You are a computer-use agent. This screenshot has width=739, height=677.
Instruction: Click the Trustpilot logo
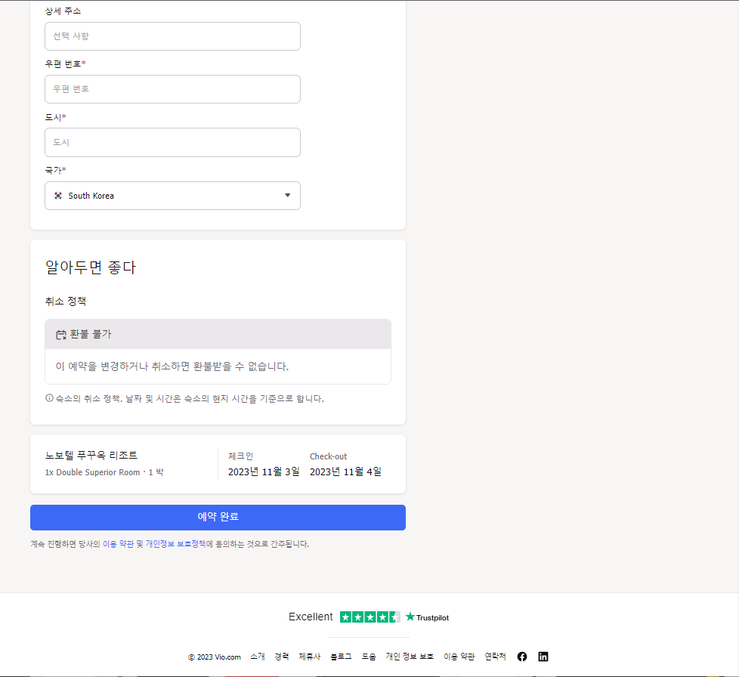point(427,617)
